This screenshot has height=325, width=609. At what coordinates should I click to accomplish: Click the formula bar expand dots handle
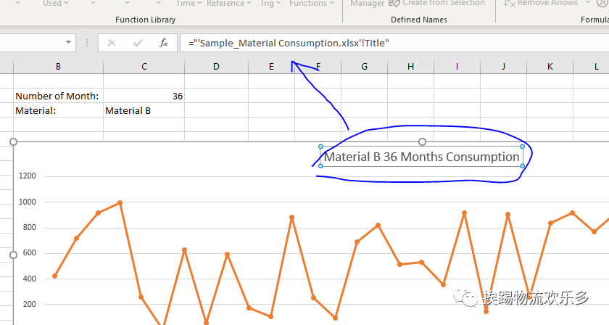pos(87,43)
